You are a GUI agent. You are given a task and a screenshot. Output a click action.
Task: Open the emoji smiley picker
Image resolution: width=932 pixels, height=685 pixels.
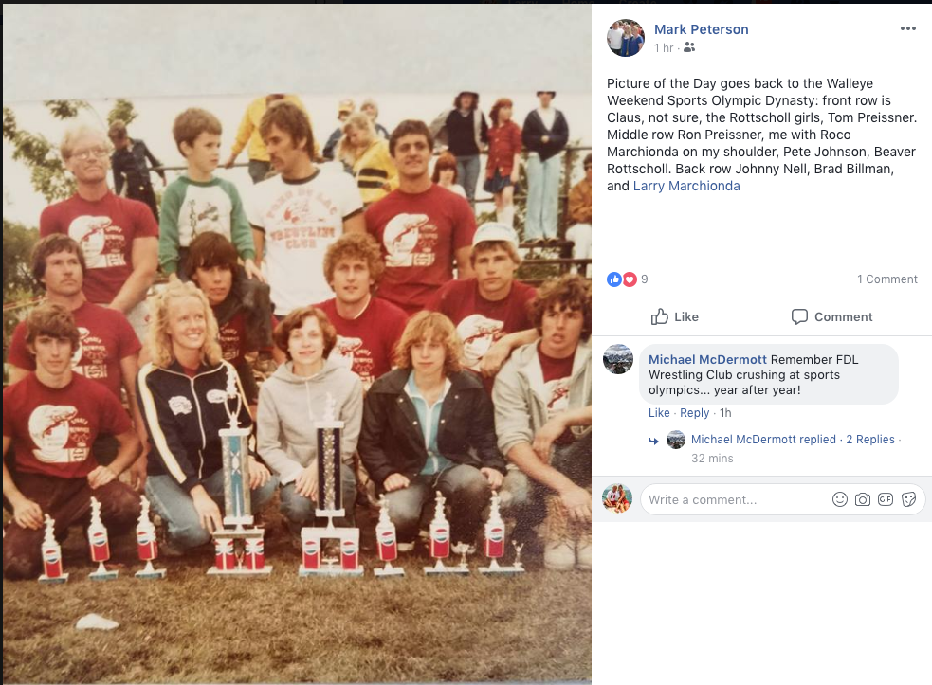coord(839,499)
